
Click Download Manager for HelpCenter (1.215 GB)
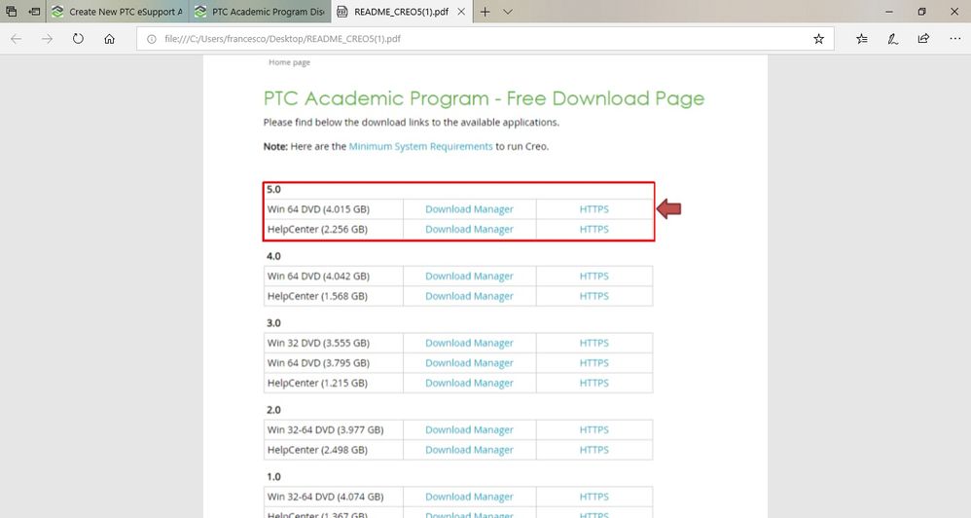click(469, 383)
